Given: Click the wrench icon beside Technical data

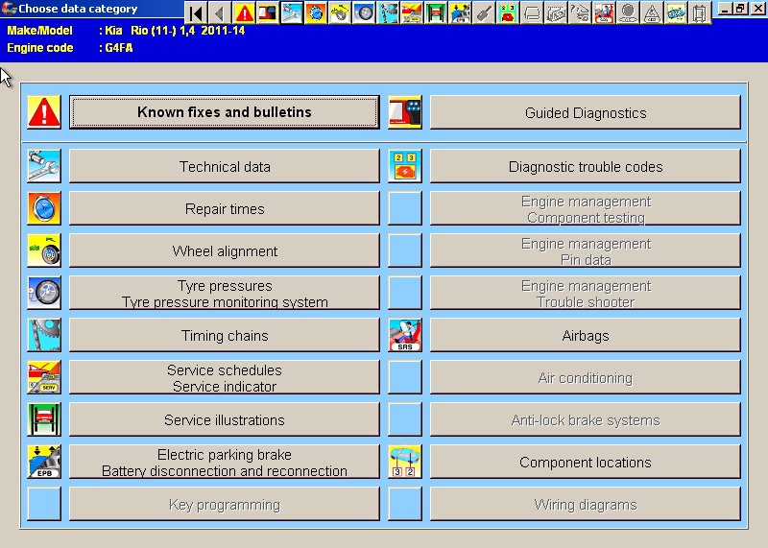Looking at the screenshot, I should pos(44,167).
